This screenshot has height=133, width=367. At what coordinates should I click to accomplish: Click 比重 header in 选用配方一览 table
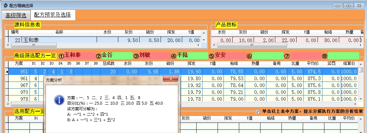332,118
